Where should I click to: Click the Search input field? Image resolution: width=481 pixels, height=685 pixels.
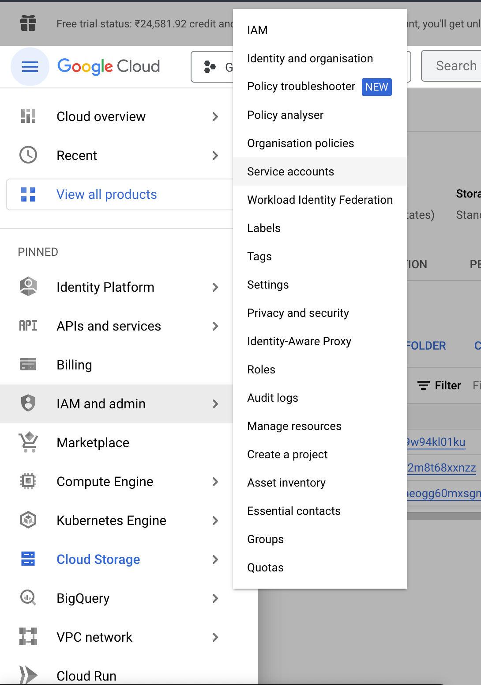[x=451, y=66]
